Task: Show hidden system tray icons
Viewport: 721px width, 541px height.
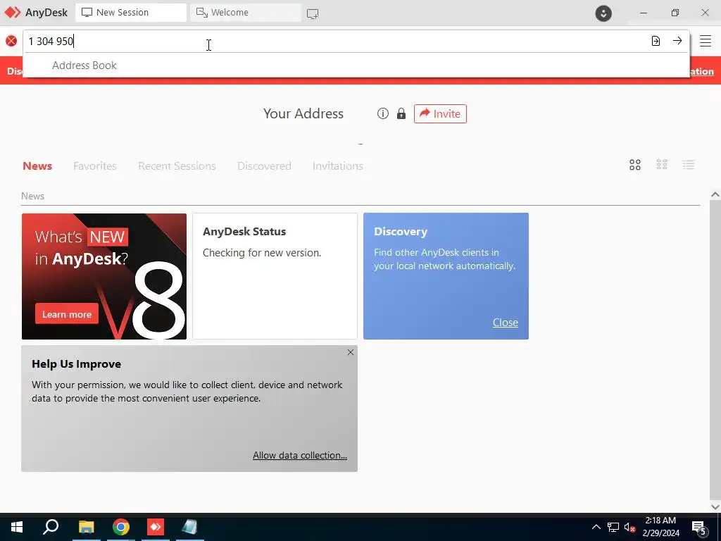Action: (596, 527)
